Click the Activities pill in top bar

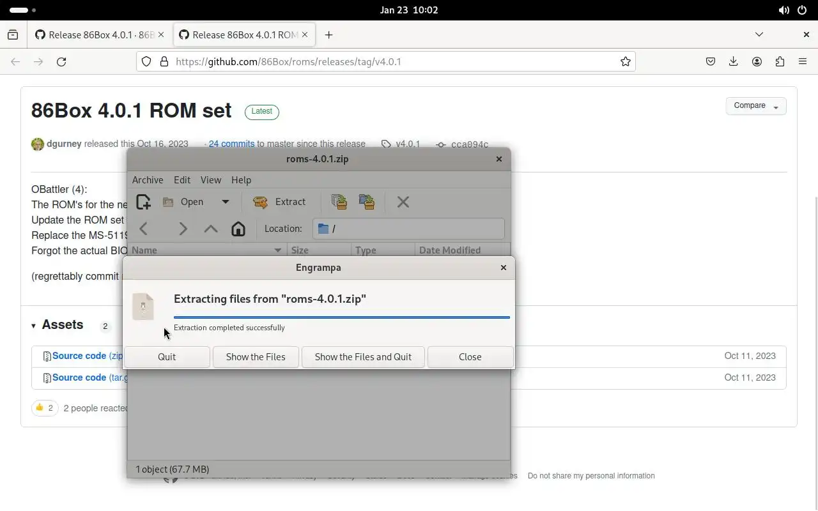tap(19, 10)
